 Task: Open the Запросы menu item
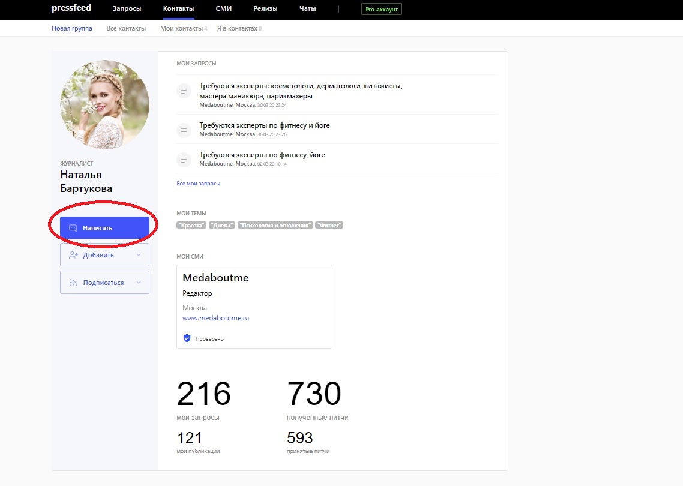tap(127, 9)
